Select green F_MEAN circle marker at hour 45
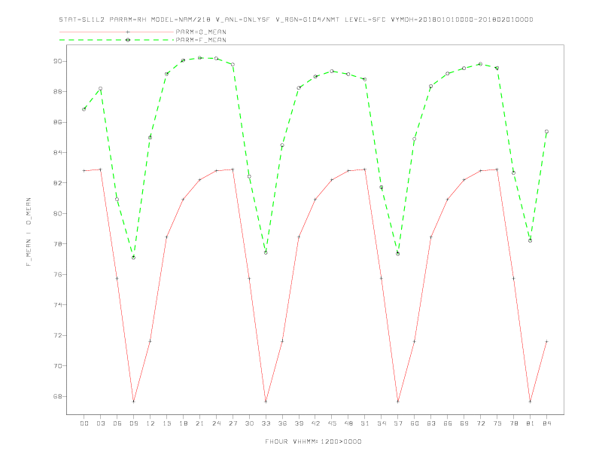Image resolution: width=596 pixels, height=461 pixels. (332, 71)
